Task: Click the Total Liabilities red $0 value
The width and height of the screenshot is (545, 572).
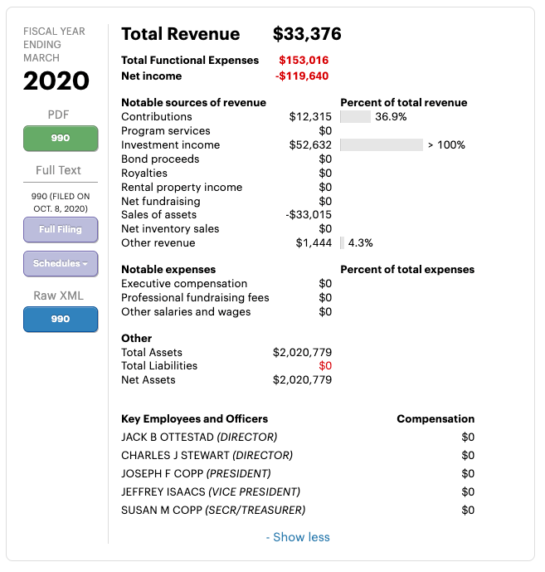Action: (x=324, y=366)
